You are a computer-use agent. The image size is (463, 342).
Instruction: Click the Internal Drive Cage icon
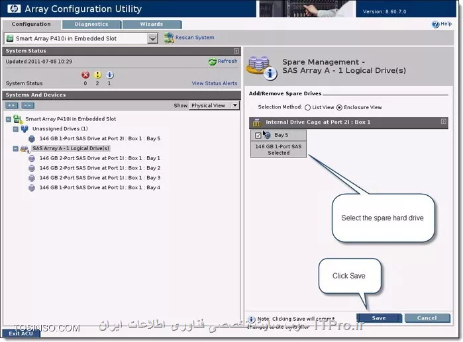pos(257,122)
